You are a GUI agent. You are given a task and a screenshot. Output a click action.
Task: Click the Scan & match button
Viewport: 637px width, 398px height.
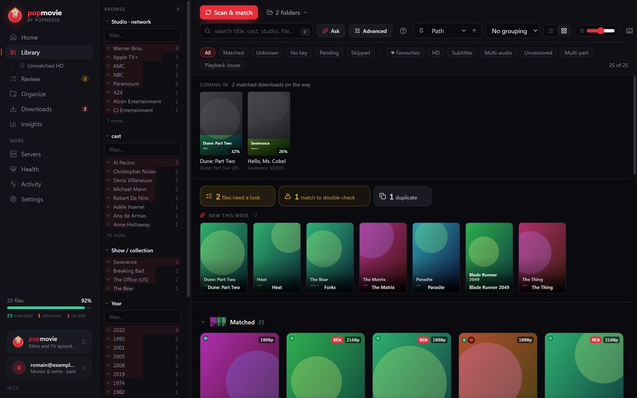click(229, 12)
